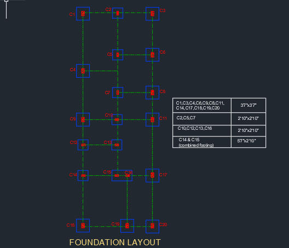Click the C8 red column marker
289x248 pixels.
pos(152,93)
